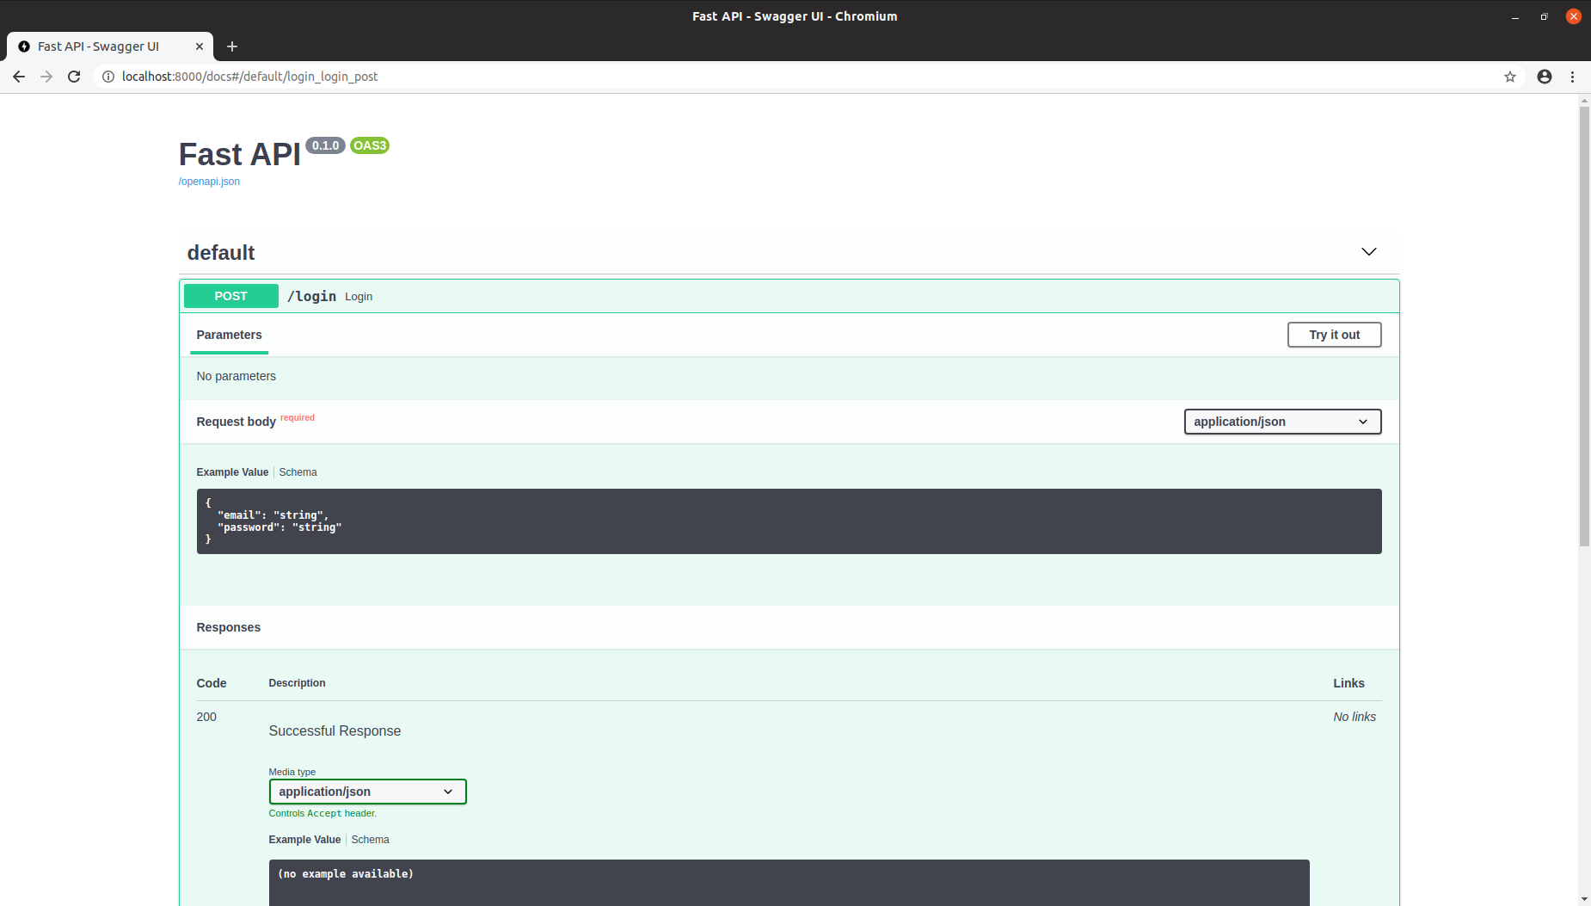Open the Chromium profile avatar icon
The height and width of the screenshot is (906, 1591).
[1544, 77]
